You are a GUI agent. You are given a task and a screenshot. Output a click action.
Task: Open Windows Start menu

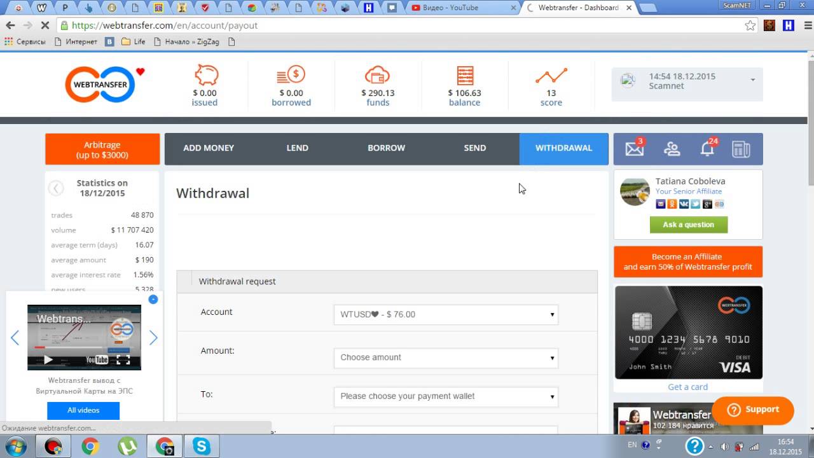coord(15,446)
